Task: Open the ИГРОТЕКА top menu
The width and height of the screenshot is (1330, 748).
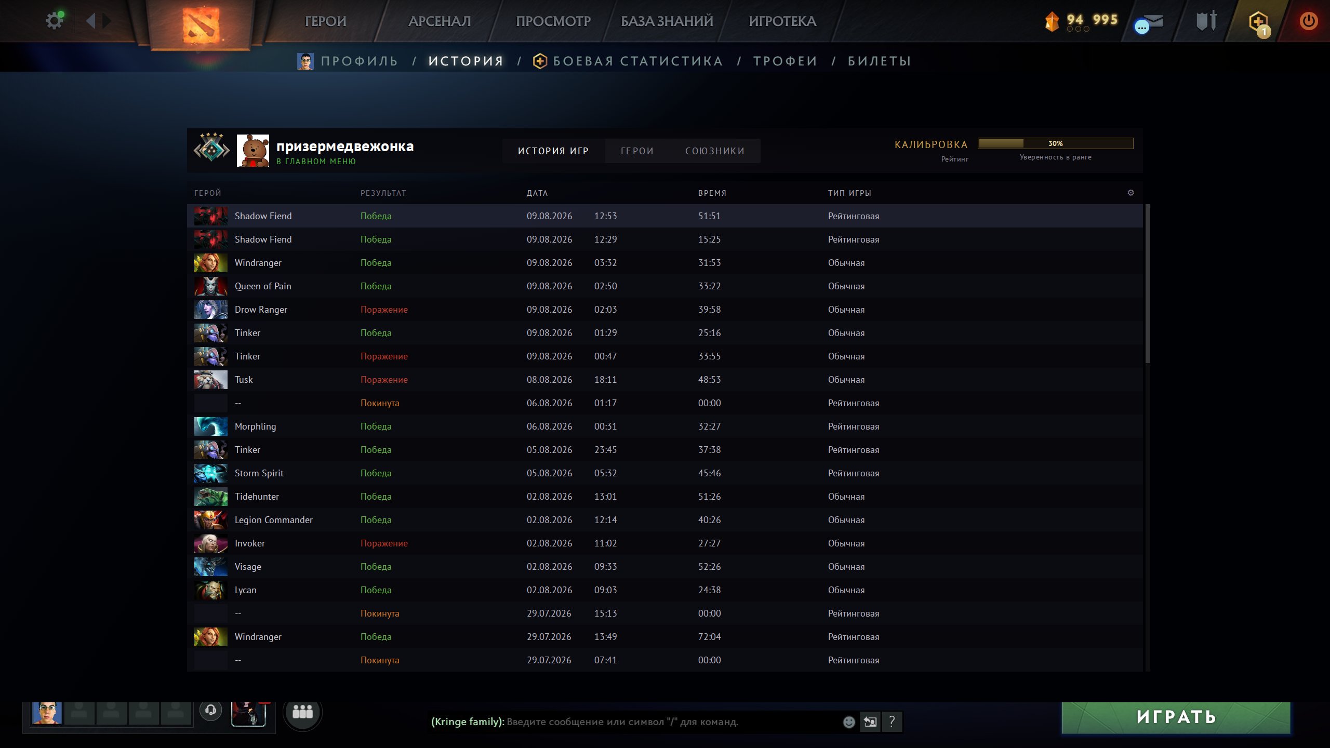Action: [782, 21]
